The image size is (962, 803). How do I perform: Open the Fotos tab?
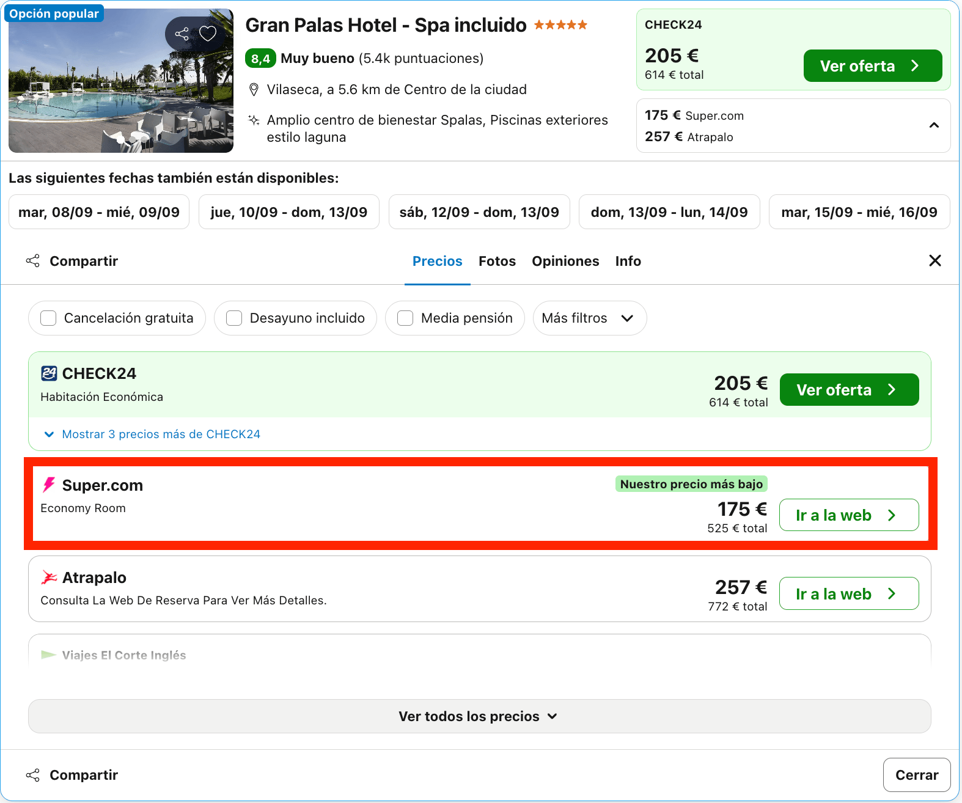[x=497, y=261]
